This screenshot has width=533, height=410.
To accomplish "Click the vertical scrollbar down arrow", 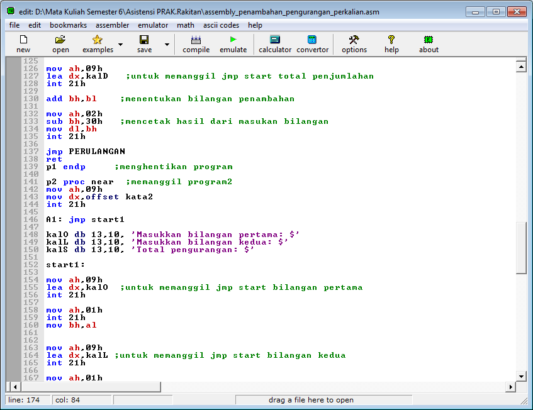I will tap(521, 376).
